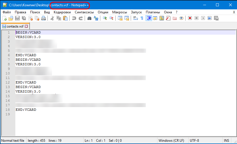Click line number 19 in the margin
Image resolution: width=237 pixels, height=144 pixels.
(8, 114)
